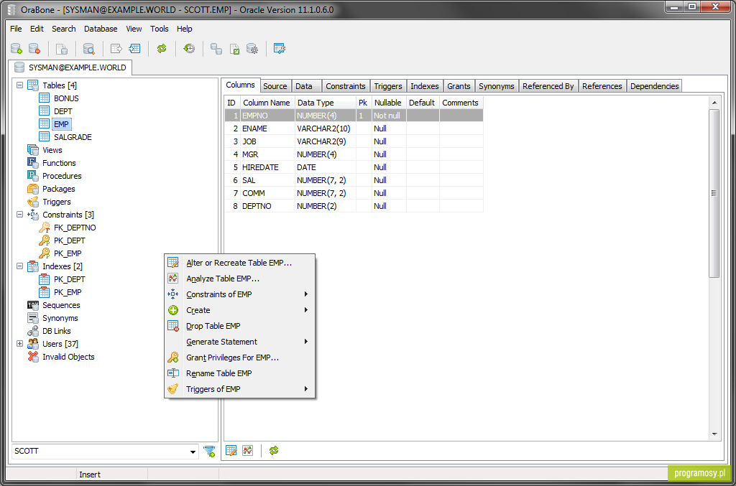Click the vertical scrollbar down arrow

click(x=714, y=434)
